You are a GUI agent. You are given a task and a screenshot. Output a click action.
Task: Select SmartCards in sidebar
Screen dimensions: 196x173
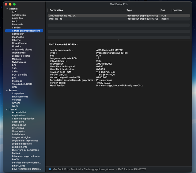[18, 166]
